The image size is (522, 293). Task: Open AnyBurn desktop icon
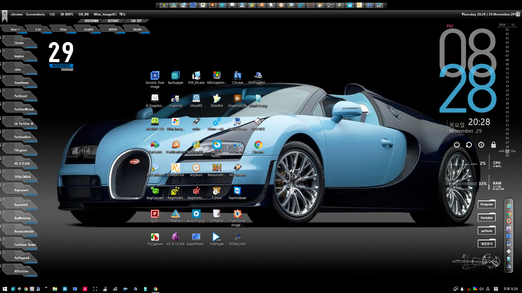(x=196, y=170)
